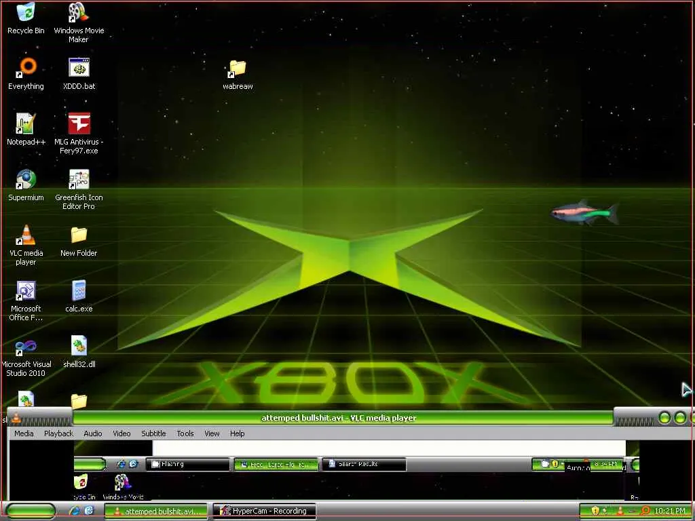Select MLG Antivirus - Fery97.exe icon
Screen dimensions: 695x521
click(x=79, y=133)
